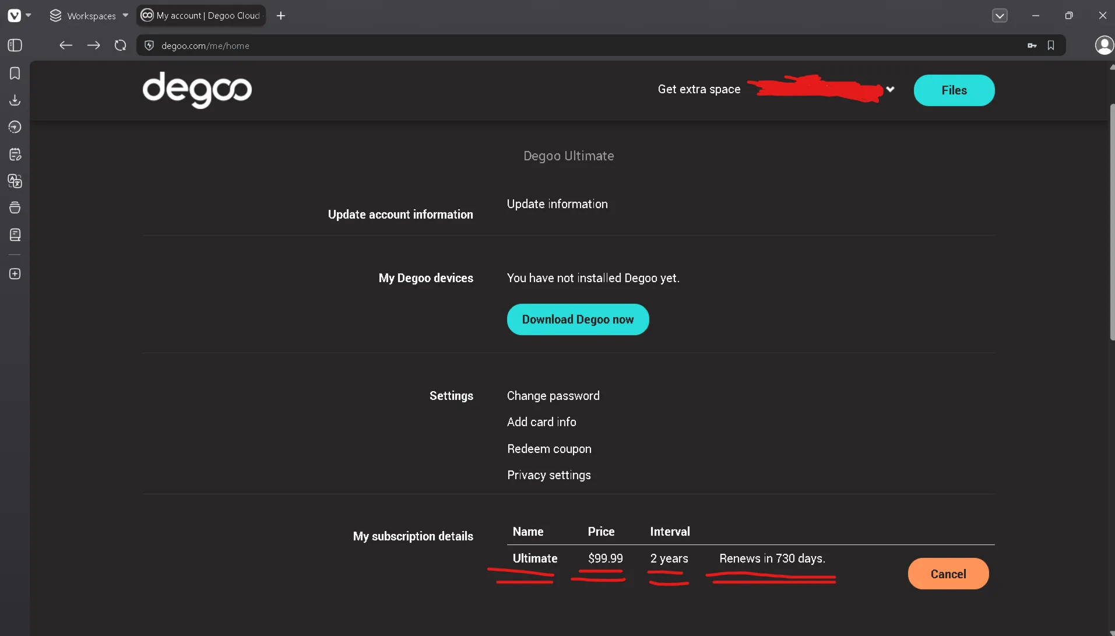Open the Bookmarks panel
This screenshot has width=1115, height=636.
coord(15,73)
